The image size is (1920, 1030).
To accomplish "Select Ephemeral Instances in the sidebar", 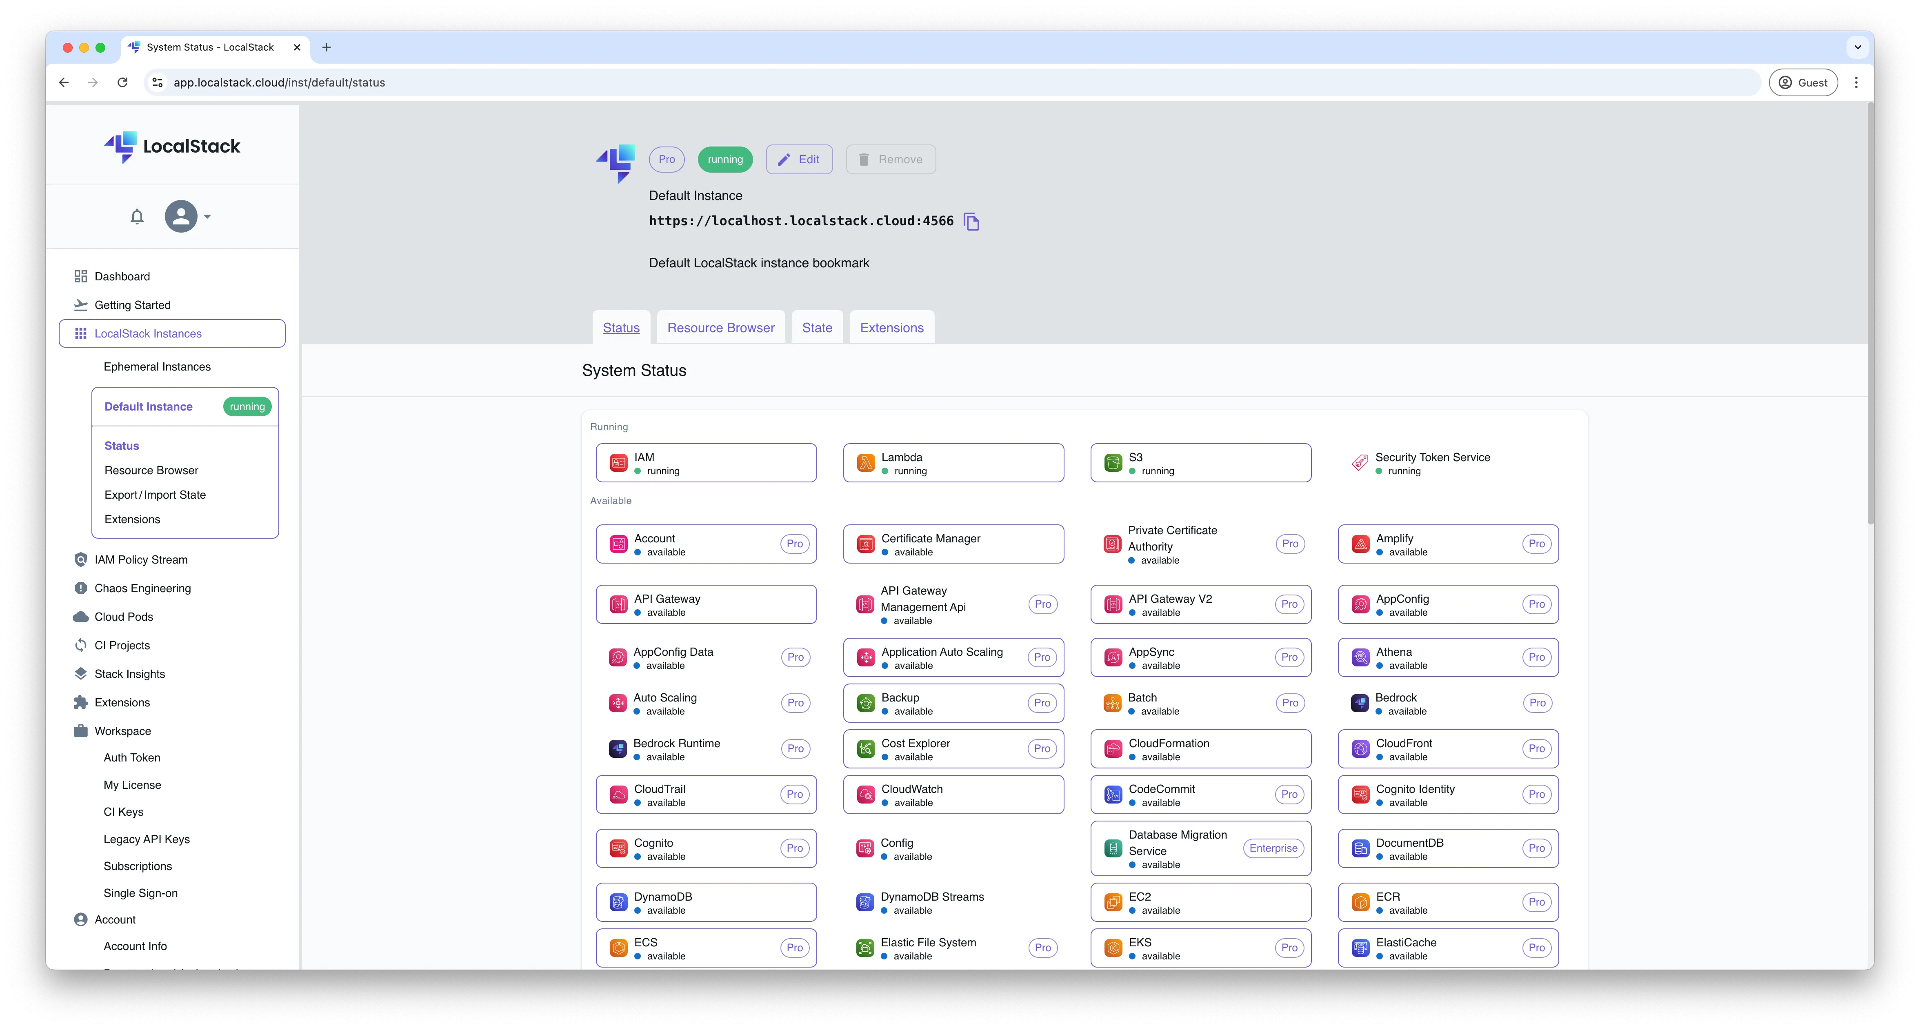I will pos(156,366).
